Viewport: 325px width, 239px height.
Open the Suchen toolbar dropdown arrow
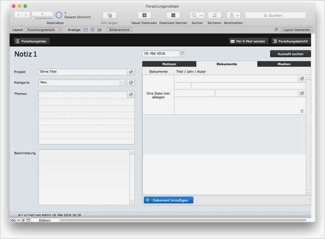201,15
